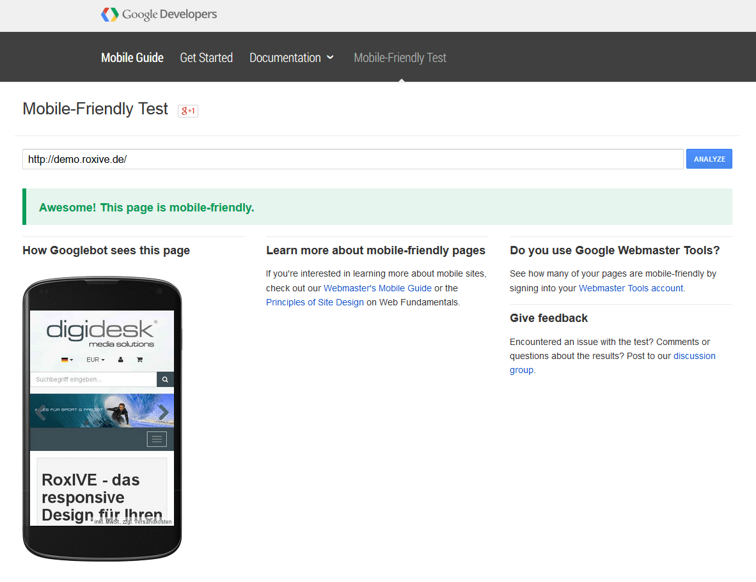The width and height of the screenshot is (756, 582).
Task: Click the Mobile-Friendly Test page heading
Action: pyautogui.click(x=95, y=109)
